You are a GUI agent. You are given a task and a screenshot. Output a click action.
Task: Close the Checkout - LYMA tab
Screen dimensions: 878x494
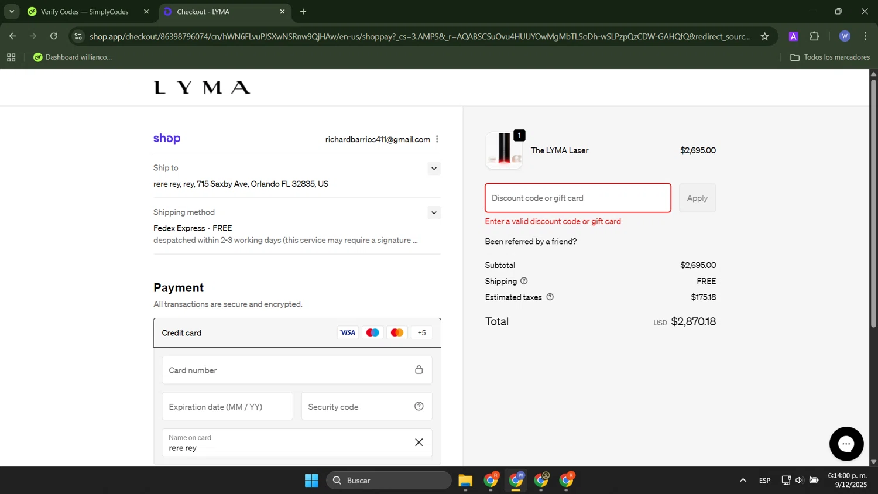click(282, 12)
